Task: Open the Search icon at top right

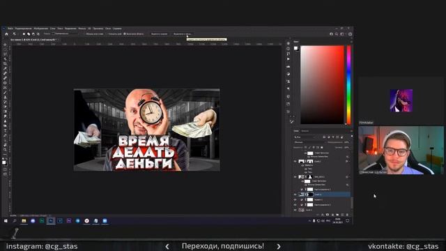Action: coord(337,34)
